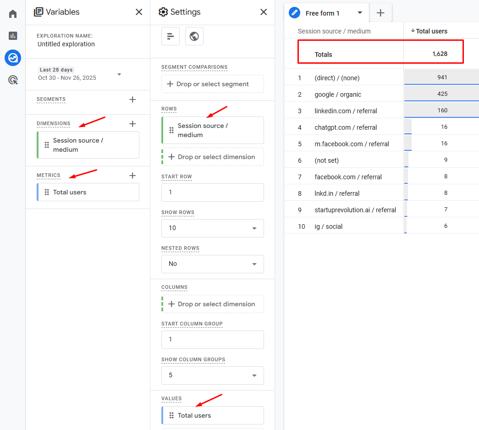The image size is (479, 430).
Task: Open the SHOW ROWS dropdown set to 10
Action: coord(212,228)
